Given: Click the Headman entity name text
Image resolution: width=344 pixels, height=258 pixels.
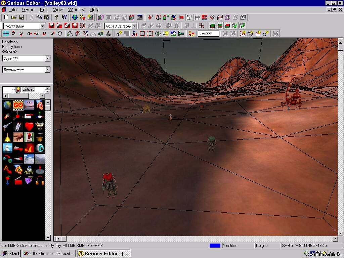Looking at the screenshot, I should 10,42.
